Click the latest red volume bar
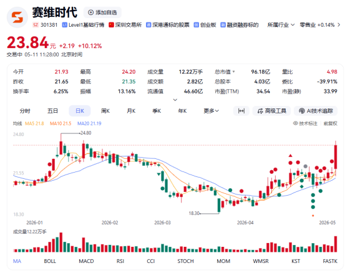The image size is (345, 273). [x=336, y=244]
